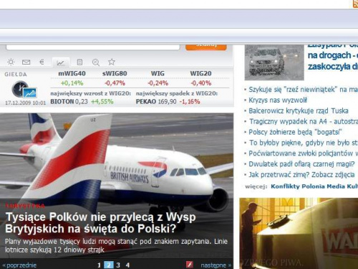Click the orange Szukaj search button

206,46
